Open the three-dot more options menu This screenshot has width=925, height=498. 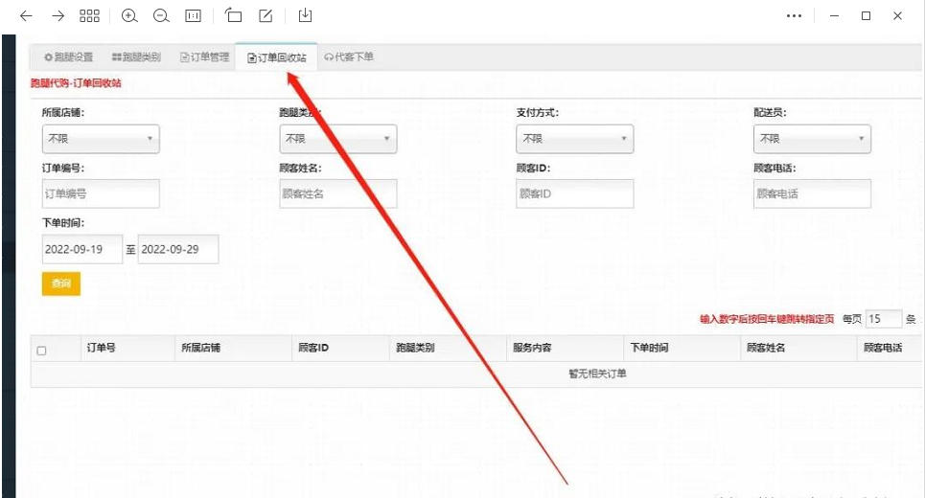794,16
